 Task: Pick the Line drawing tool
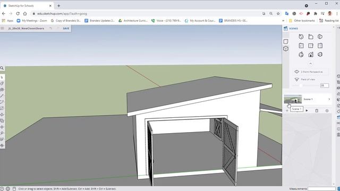point(2,95)
